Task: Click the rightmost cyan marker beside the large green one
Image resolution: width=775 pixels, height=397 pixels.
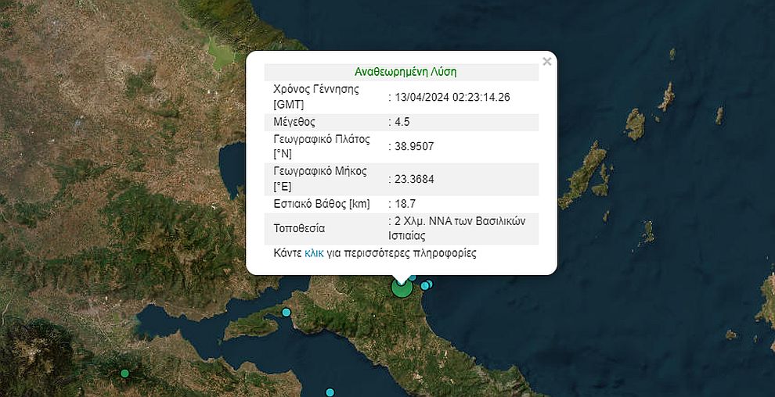Action: [429, 284]
